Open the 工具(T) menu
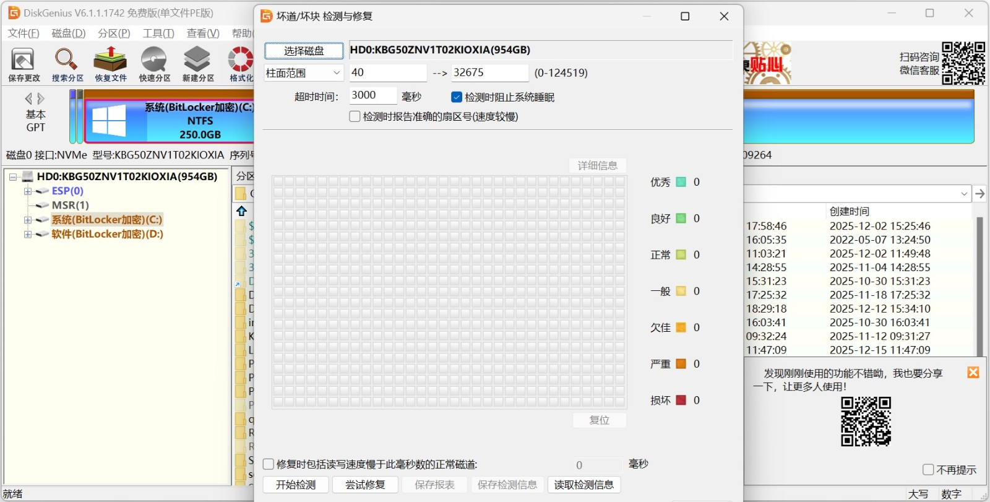Screen dimensions: 990x502 [x=158, y=33]
